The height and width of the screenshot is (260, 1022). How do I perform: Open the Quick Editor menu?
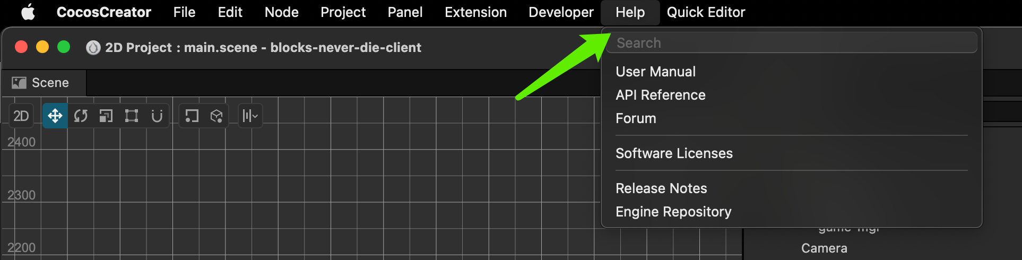click(706, 12)
